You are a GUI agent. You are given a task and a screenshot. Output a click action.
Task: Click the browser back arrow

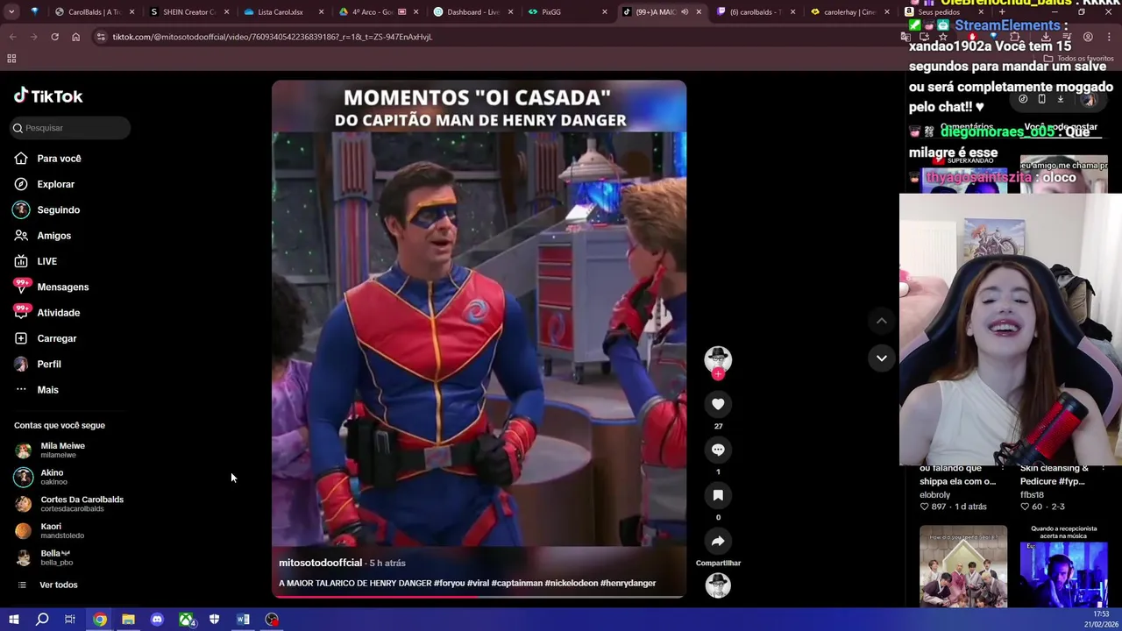[12, 37]
